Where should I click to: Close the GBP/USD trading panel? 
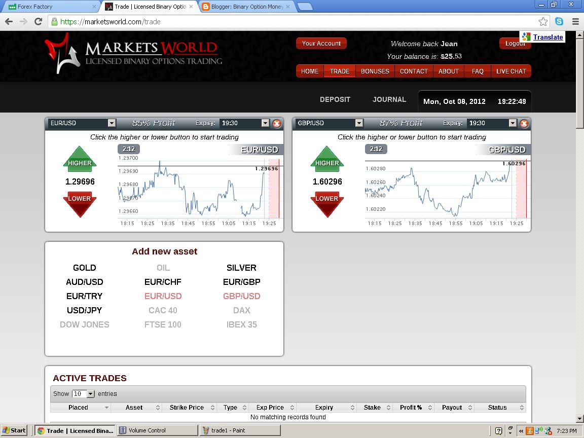click(x=524, y=124)
